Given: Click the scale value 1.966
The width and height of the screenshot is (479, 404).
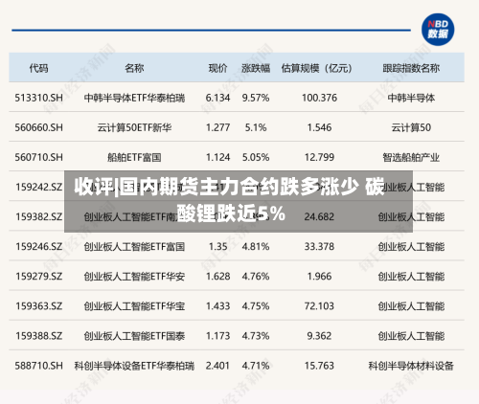Looking at the screenshot, I should 319,277.
